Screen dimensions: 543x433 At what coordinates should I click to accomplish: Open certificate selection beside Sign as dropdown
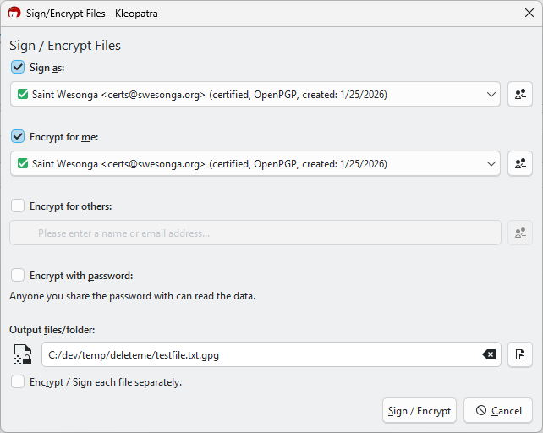[519, 95]
